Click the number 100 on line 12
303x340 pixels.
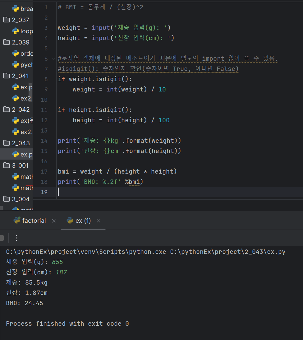pyautogui.click(x=164, y=120)
